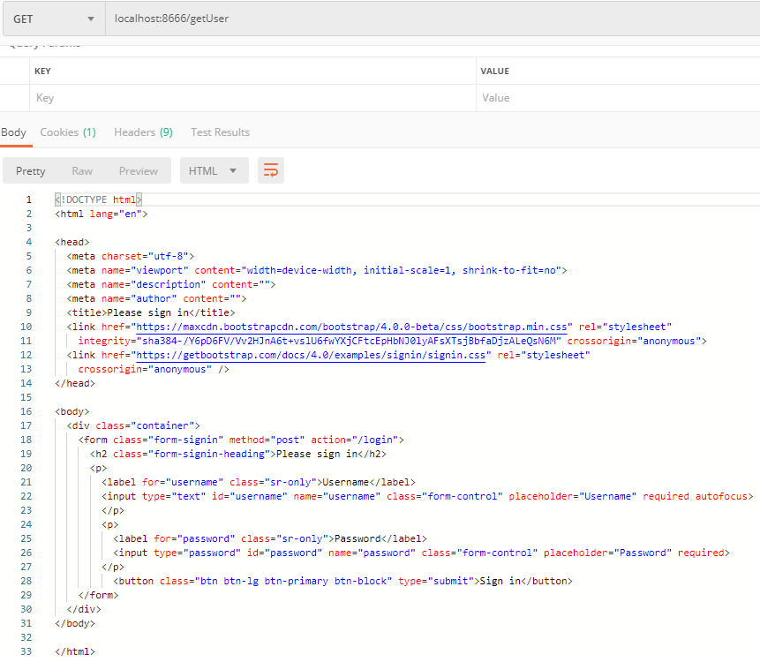This screenshot has width=760, height=662.
Task: Open the Headers (9) tab
Action: (143, 132)
